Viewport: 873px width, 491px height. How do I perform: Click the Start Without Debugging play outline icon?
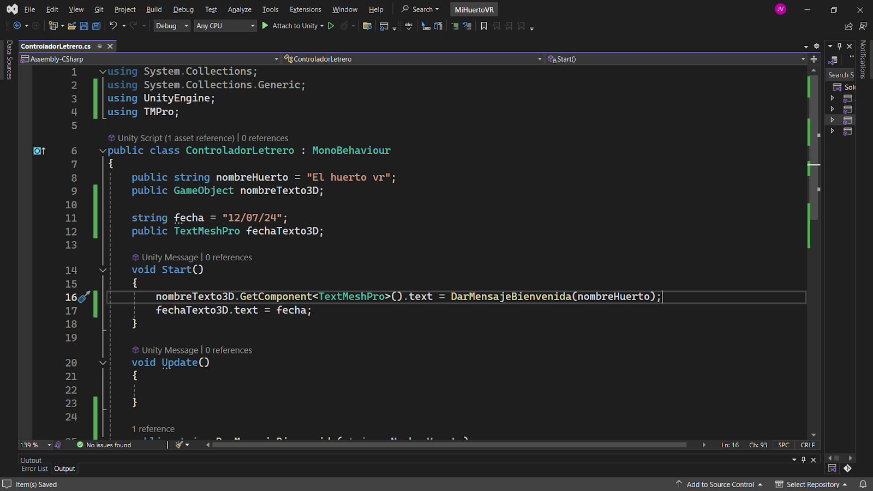coord(331,26)
